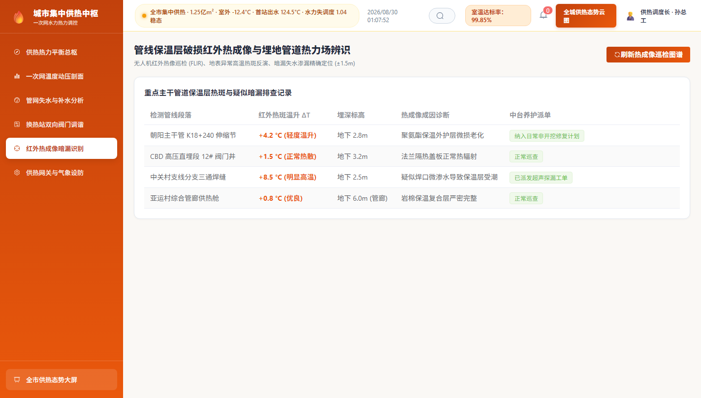Click column header 红外热斑温升 ΔT
This screenshot has width=701, height=398.
click(x=285, y=115)
